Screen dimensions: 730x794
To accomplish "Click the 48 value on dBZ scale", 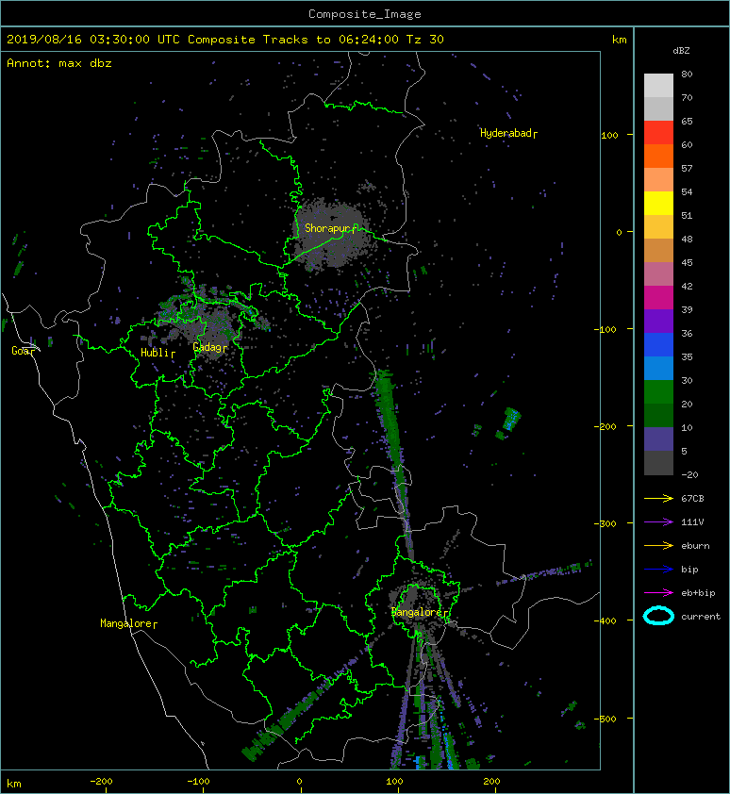I will 687,239.
